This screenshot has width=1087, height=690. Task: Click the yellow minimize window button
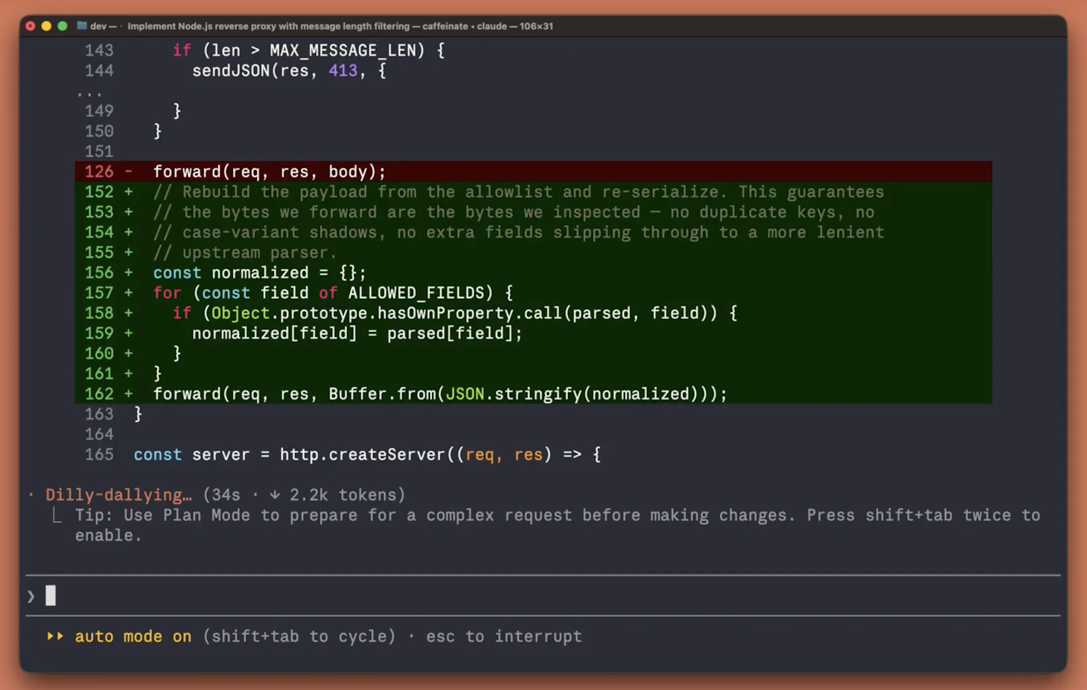point(46,26)
